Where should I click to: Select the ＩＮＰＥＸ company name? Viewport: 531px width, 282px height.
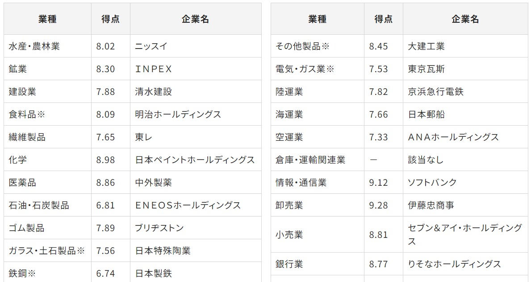[x=154, y=69]
